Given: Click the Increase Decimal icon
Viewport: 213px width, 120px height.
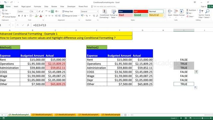Looking at the screenshot, I should pos(94,16).
